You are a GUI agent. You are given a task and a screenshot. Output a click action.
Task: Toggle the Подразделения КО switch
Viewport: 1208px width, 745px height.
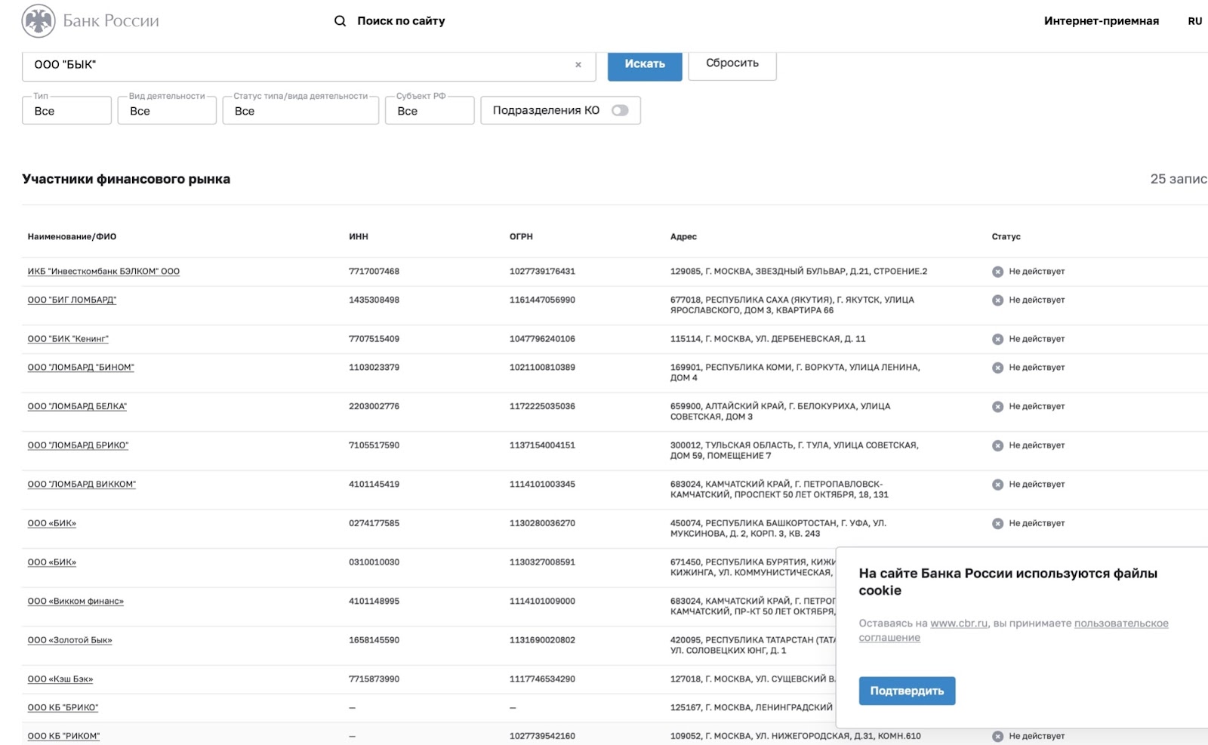620,110
